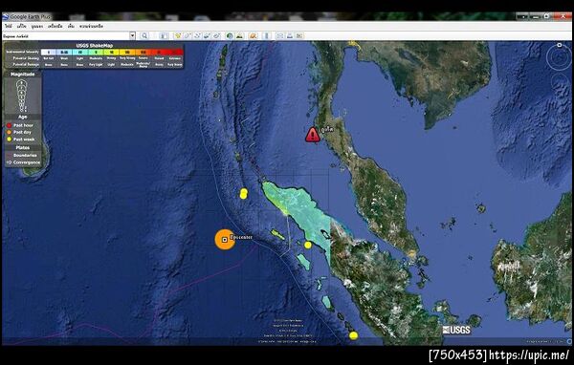Click the USGS logo on the map

(456, 330)
